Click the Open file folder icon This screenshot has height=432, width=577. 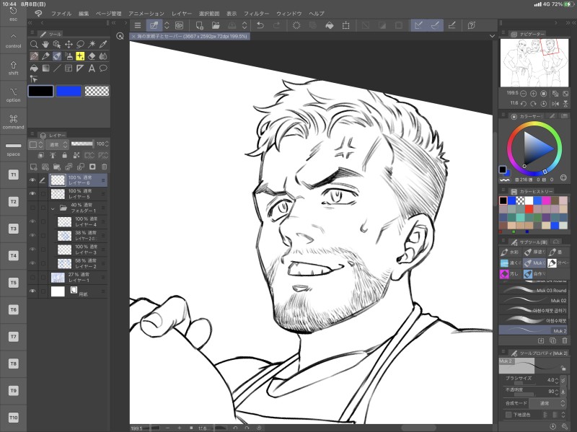pos(216,25)
